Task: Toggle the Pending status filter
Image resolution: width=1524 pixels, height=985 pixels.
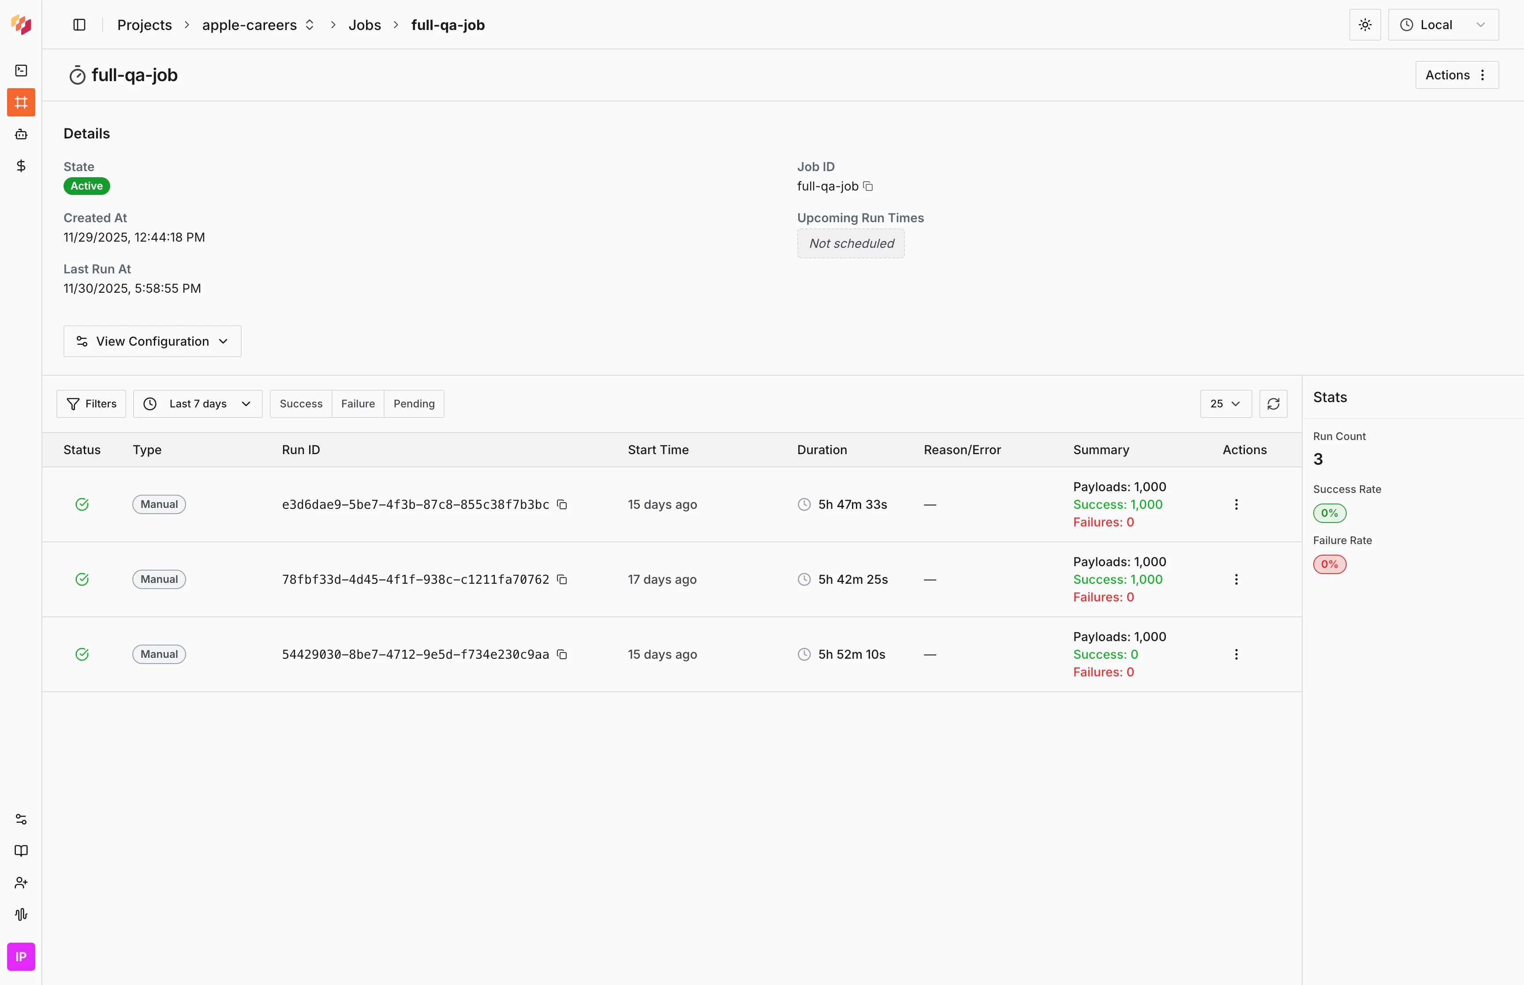Action: [414, 403]
